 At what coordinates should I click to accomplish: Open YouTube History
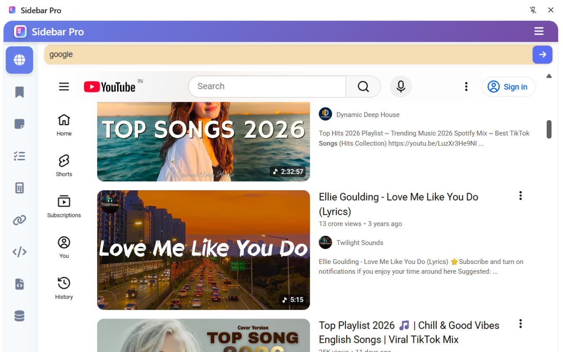[64, 288]
